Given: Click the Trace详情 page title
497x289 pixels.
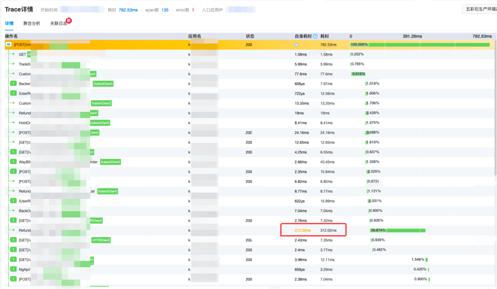Looking at the screenshot, I should click(x=19, y=10).
